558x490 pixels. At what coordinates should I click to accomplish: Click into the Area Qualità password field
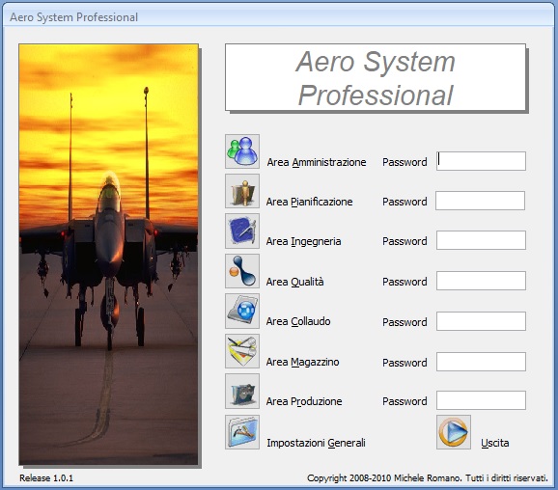481,281
